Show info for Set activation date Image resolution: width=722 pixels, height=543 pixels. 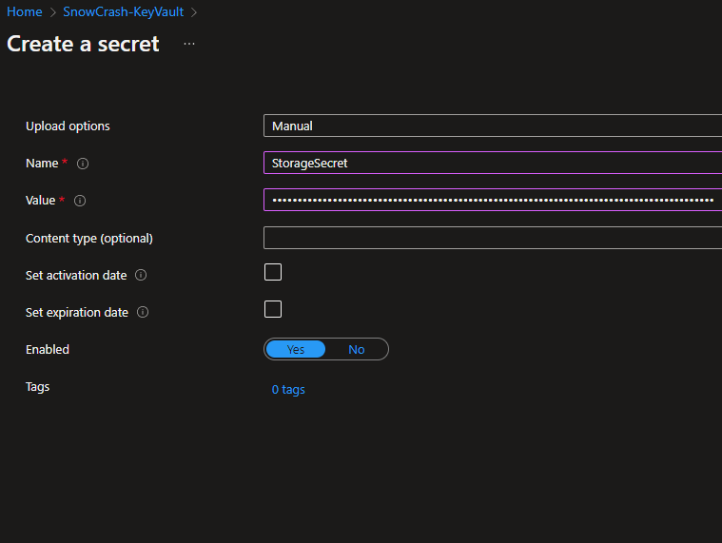tap(141, 276)
